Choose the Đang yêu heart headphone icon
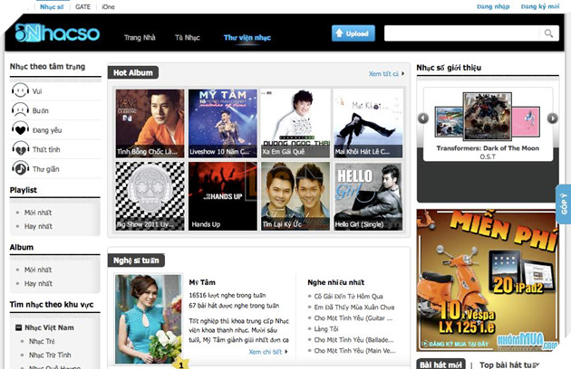 click(20, 129)
